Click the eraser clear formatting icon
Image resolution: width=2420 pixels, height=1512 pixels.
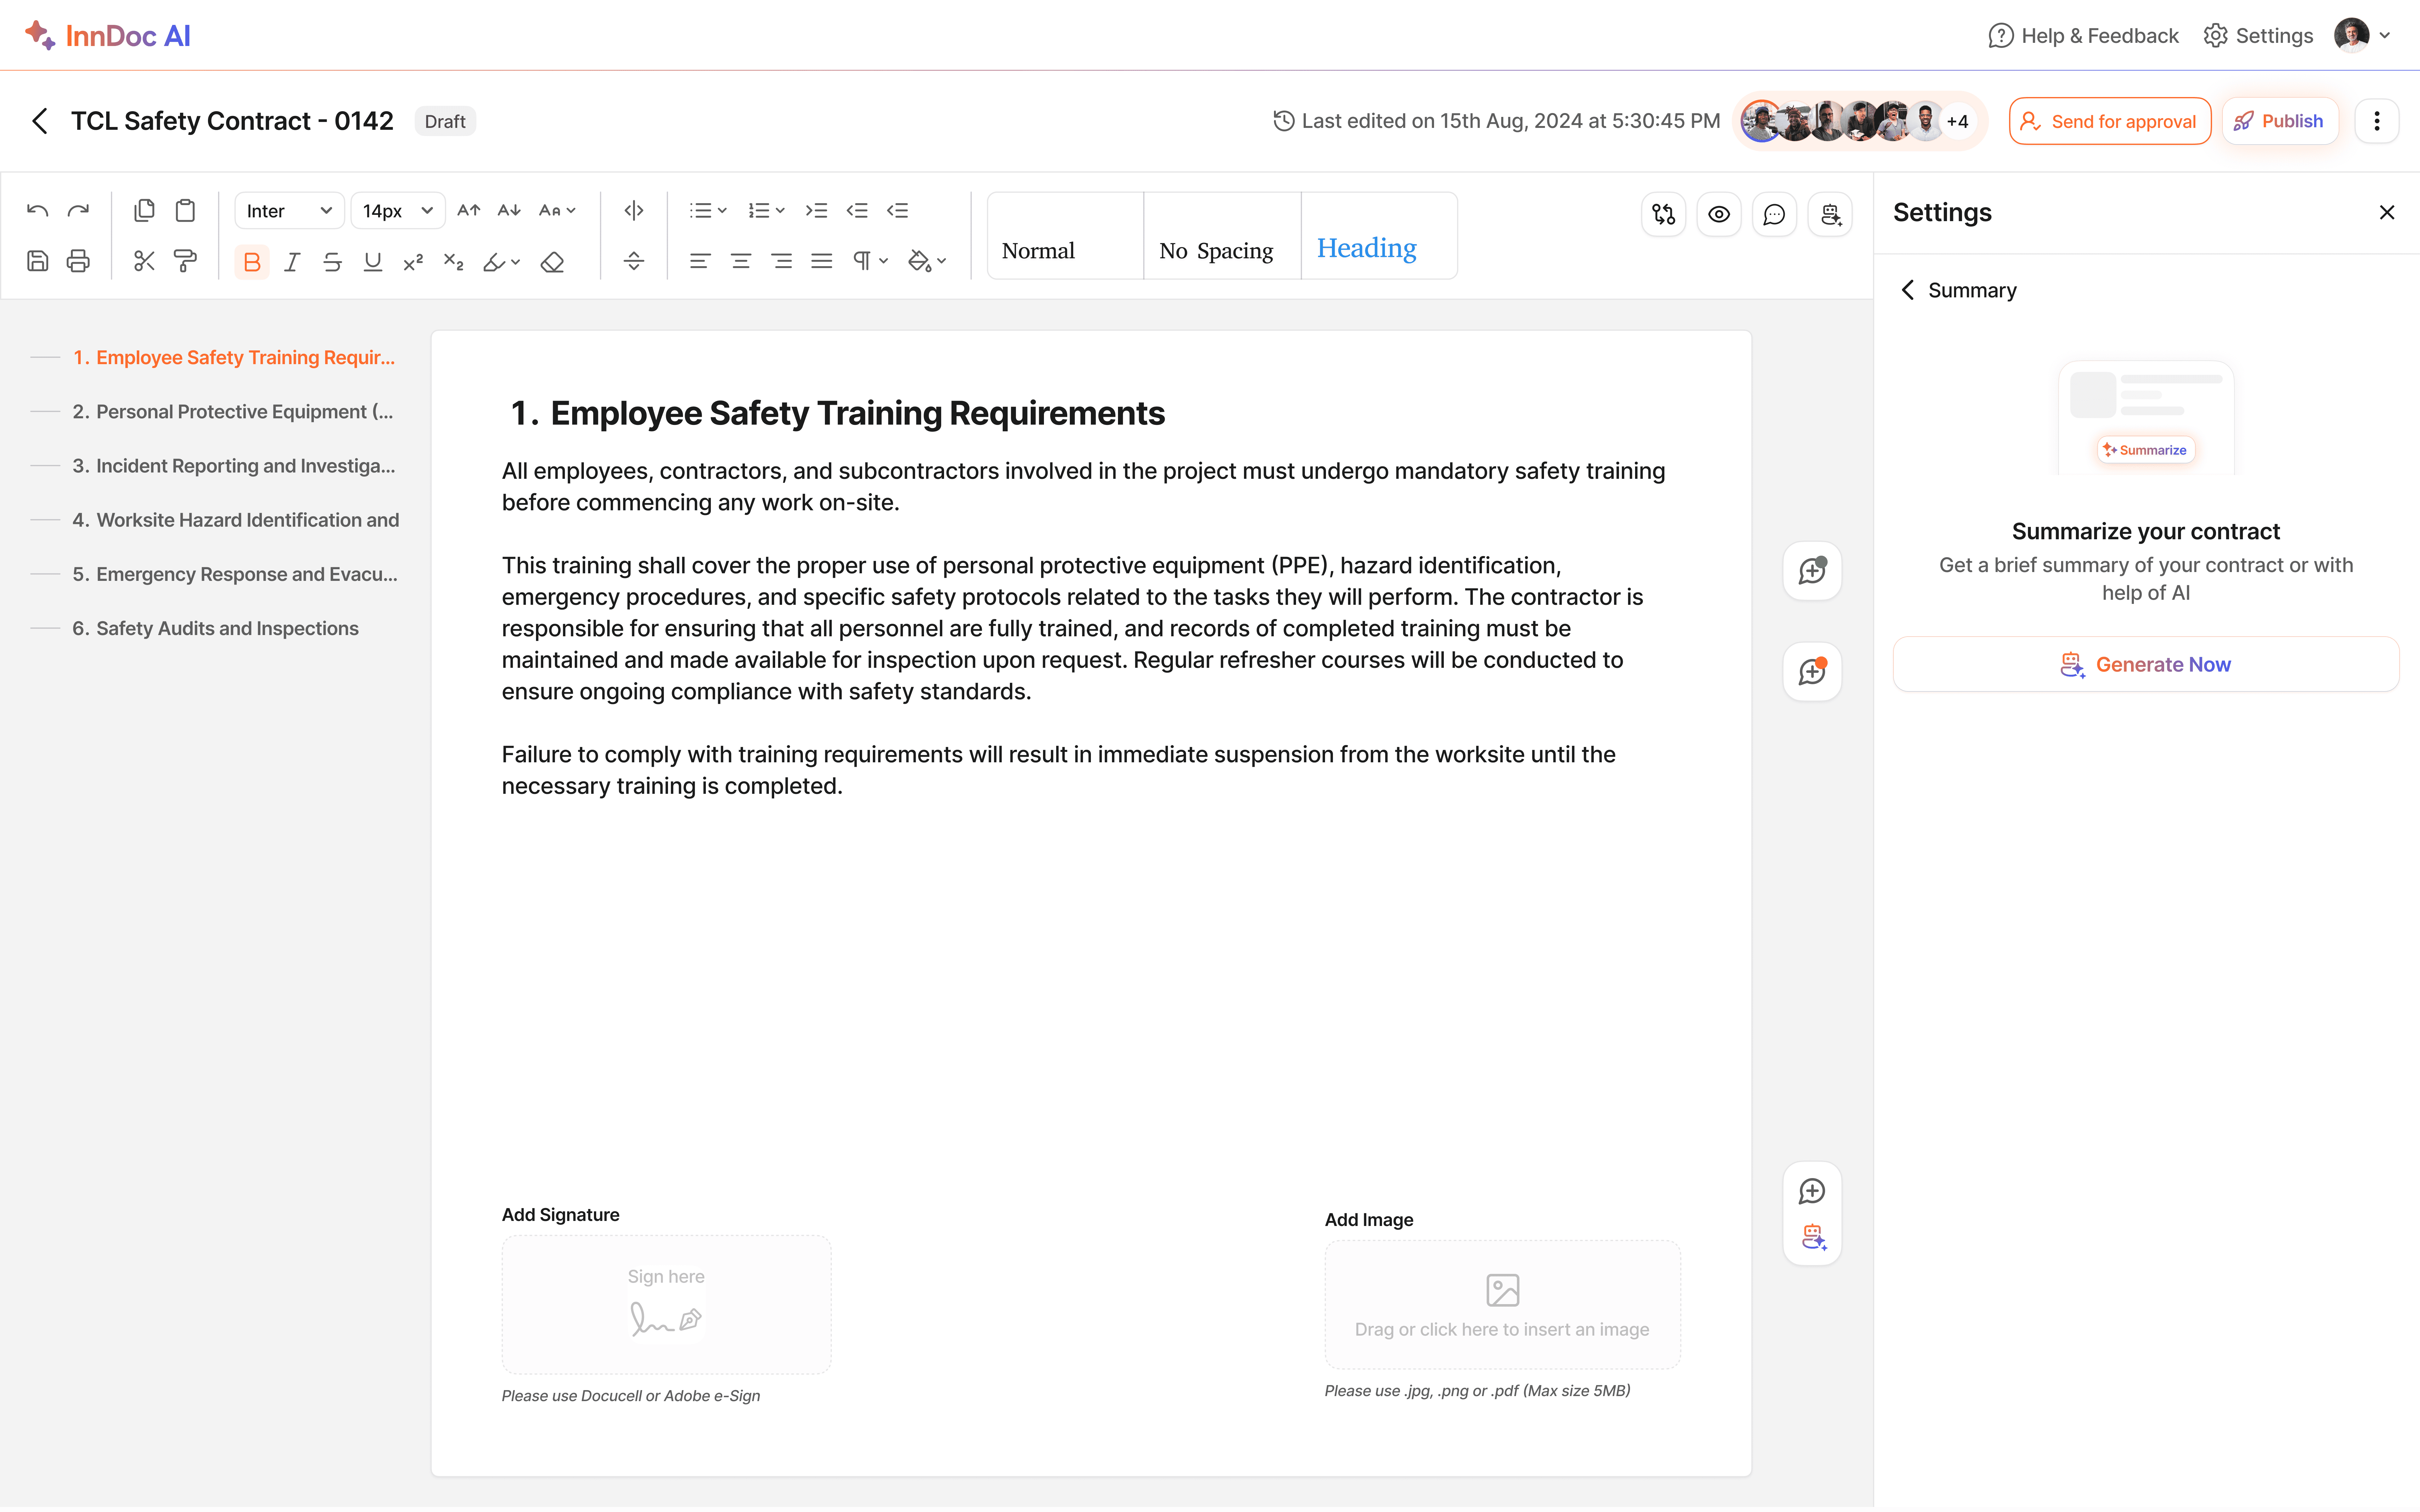pos(552,262)
